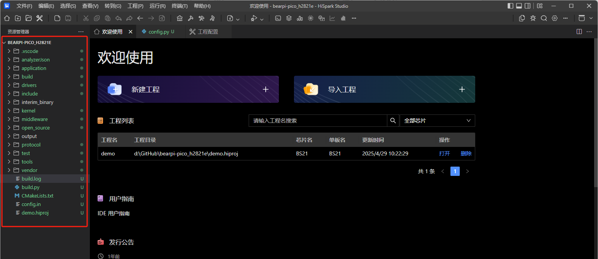Viewport: 598px width, 259px height.
Task: Click the customize layout icon in title bar
Action: [540, 6]
